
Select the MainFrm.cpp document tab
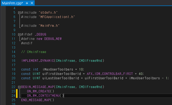coord(12,3)
